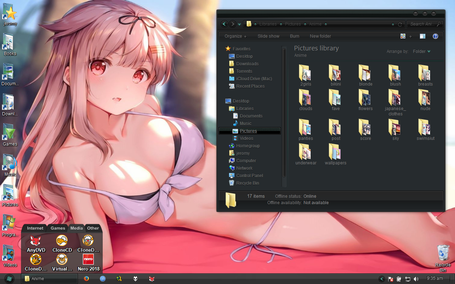Open the swimsiut folder
This screenshot has width=455, height=284.
pyautogui.click(x=425, y=130)
